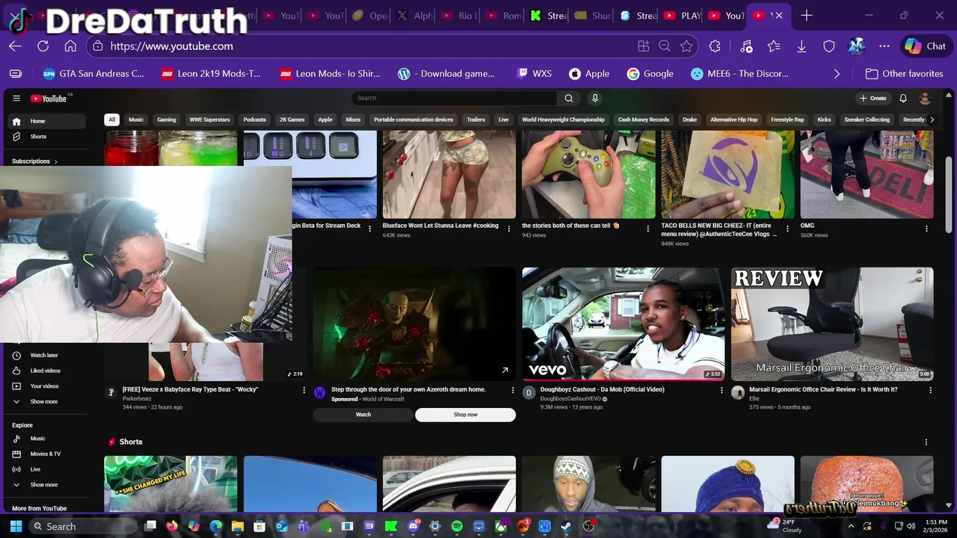The height and width of the screenshot is (538, 957).
Task: Play Doughboyz Cashout Da Mob thumbnail
Action: point(624,324)
